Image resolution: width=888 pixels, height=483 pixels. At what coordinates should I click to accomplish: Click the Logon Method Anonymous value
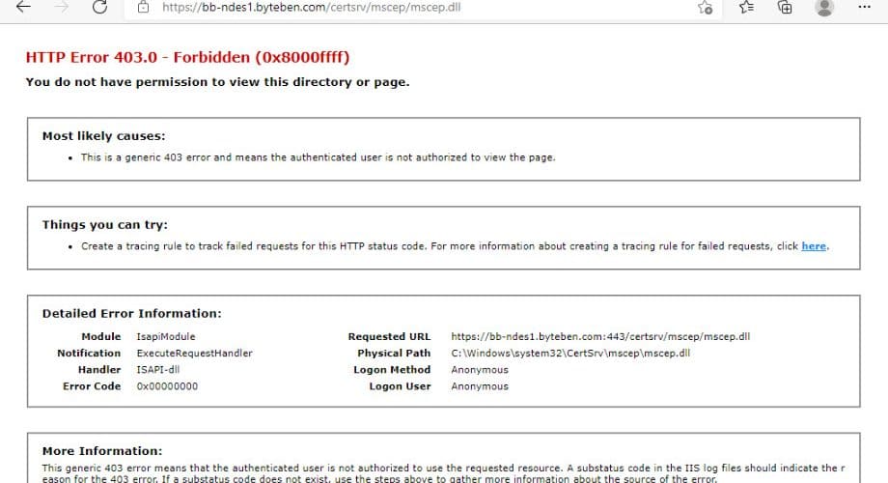click(x=480, y=370)
